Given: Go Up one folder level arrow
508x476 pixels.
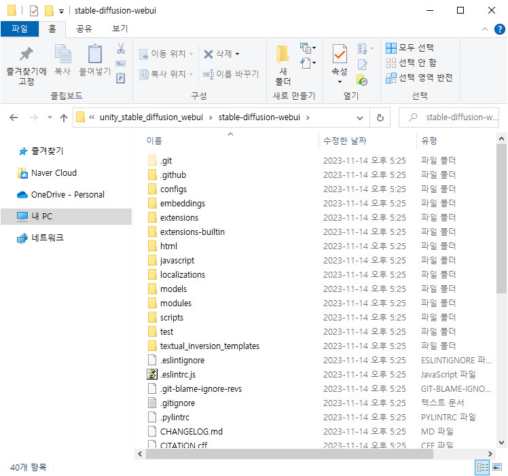Looking at the screenshot, I should (64, 117).
